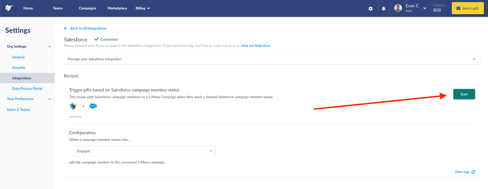
Task: Click Back to all integrations link
Action: 88,28
